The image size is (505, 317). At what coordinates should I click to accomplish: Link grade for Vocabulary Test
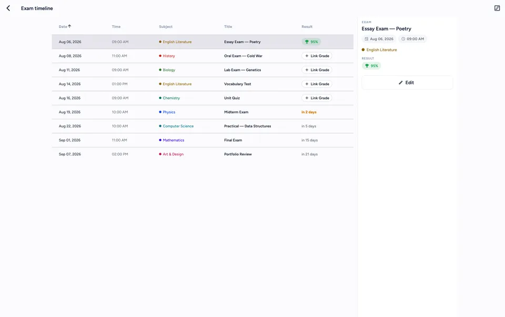coord(317,84)
